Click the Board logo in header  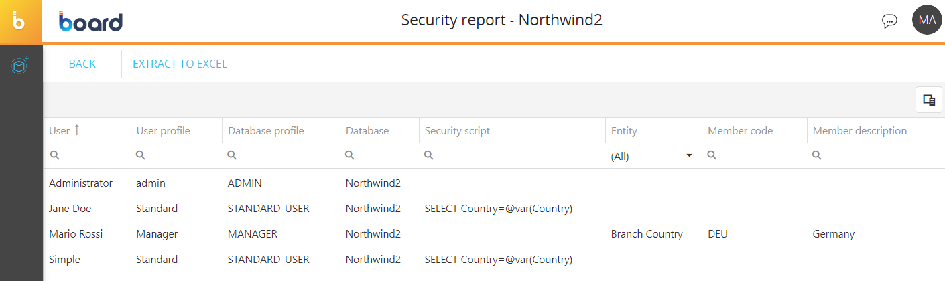(90, 21)
